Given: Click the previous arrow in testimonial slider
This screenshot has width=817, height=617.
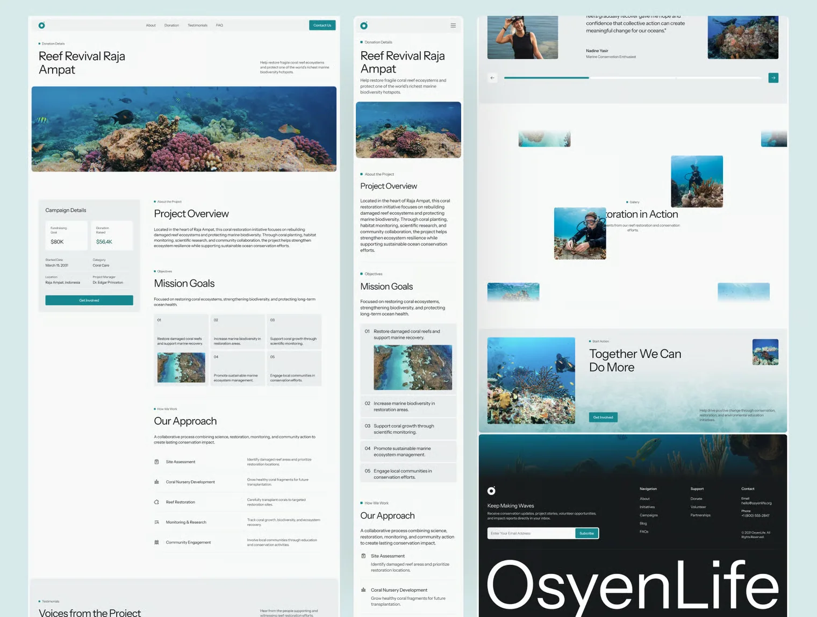Looking at the screenshot, I should click(x=492, y=78).
